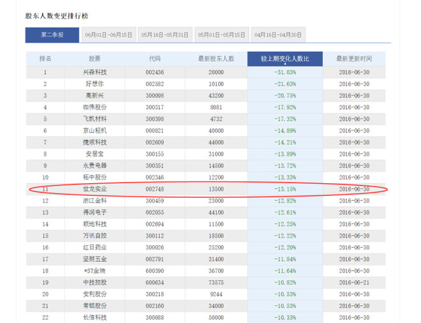421x323 pixels.
Task: Click the 排名 column header
Action: [x=45, y=59]
